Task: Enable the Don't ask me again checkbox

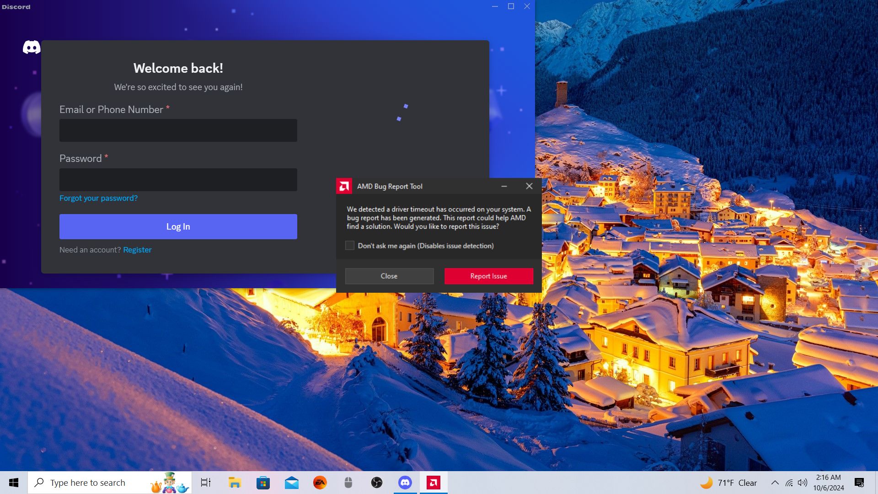Action: pyautogui.click(x=350, y=246)
